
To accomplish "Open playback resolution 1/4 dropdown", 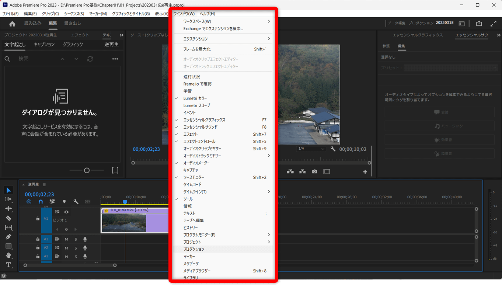I will tap(311, 149).
